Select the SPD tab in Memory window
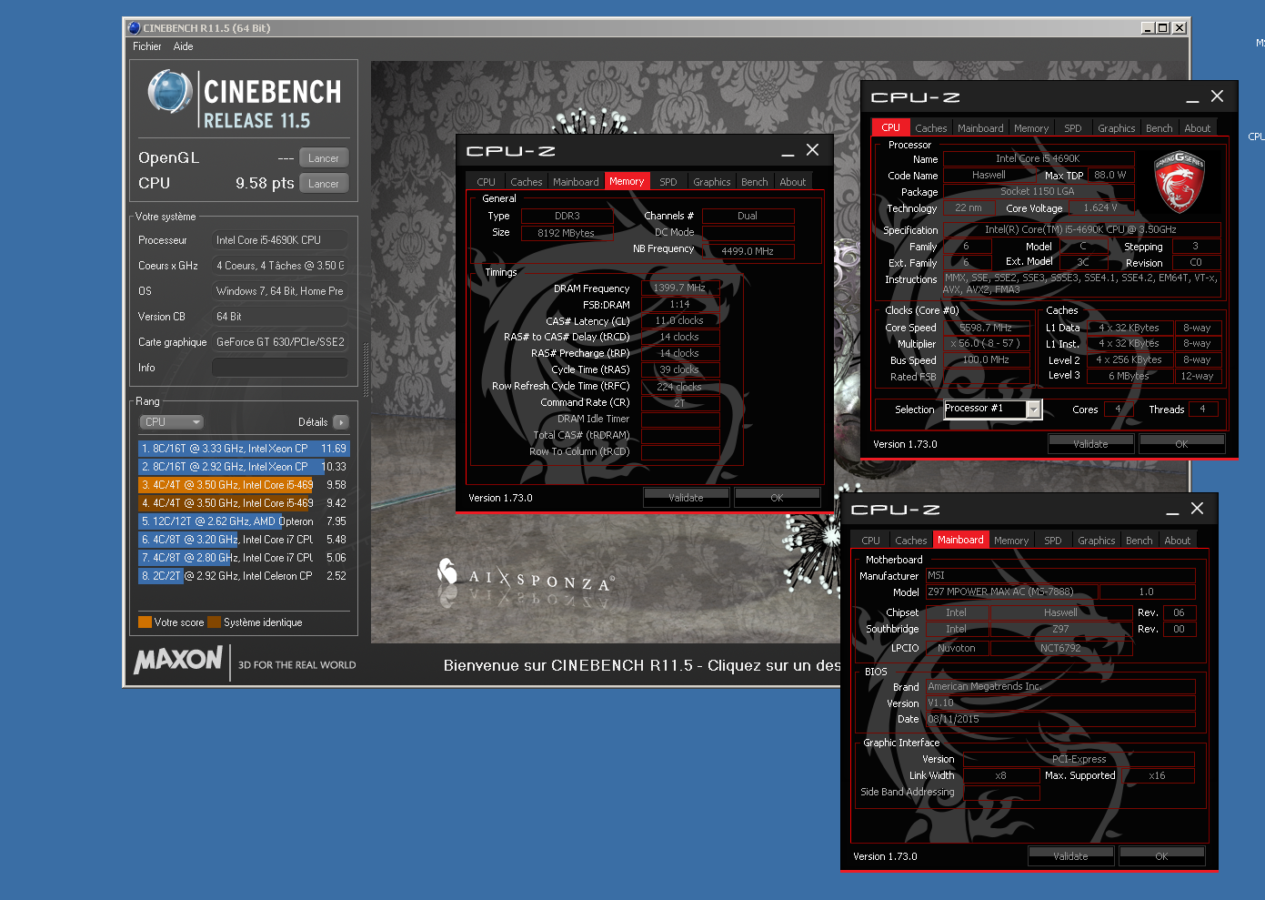The height and width of the screenshot is (900, 1265). 668,182
